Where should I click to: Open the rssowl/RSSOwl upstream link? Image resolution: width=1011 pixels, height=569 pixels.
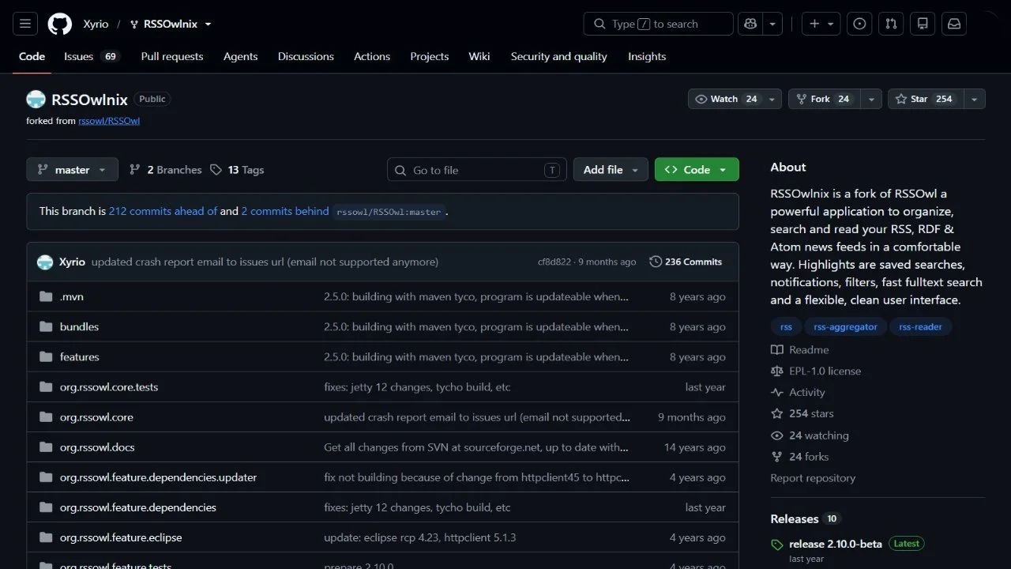click(x=109, y=121)
